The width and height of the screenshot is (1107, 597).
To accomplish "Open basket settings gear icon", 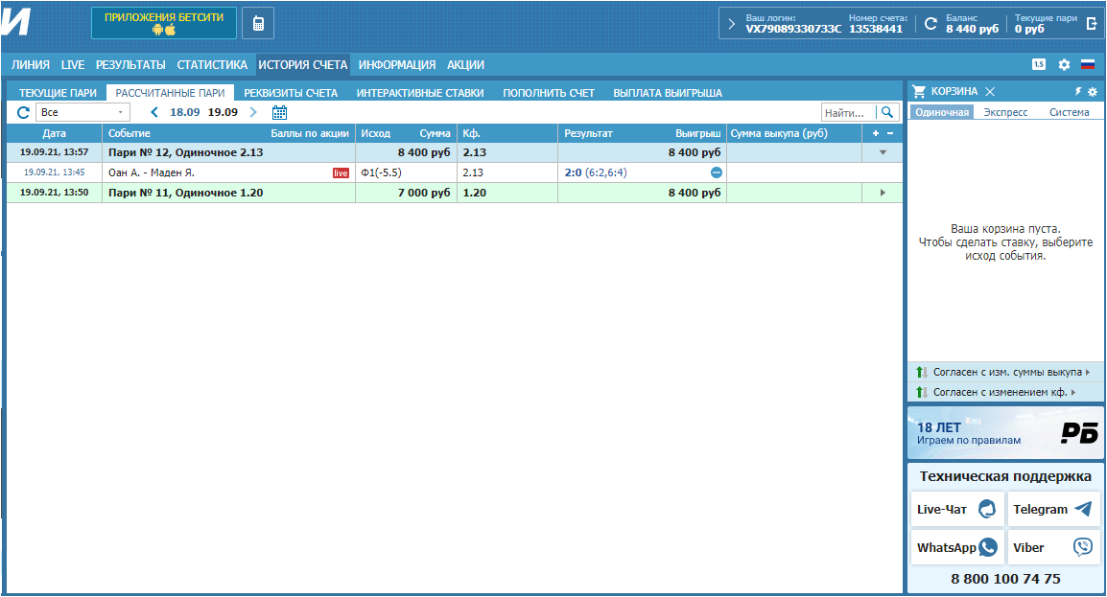I will click(x=1092, y=91).
